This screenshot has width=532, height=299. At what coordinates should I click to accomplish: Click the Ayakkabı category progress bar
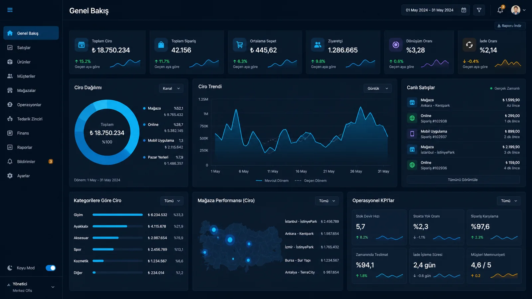coord(118,226)
